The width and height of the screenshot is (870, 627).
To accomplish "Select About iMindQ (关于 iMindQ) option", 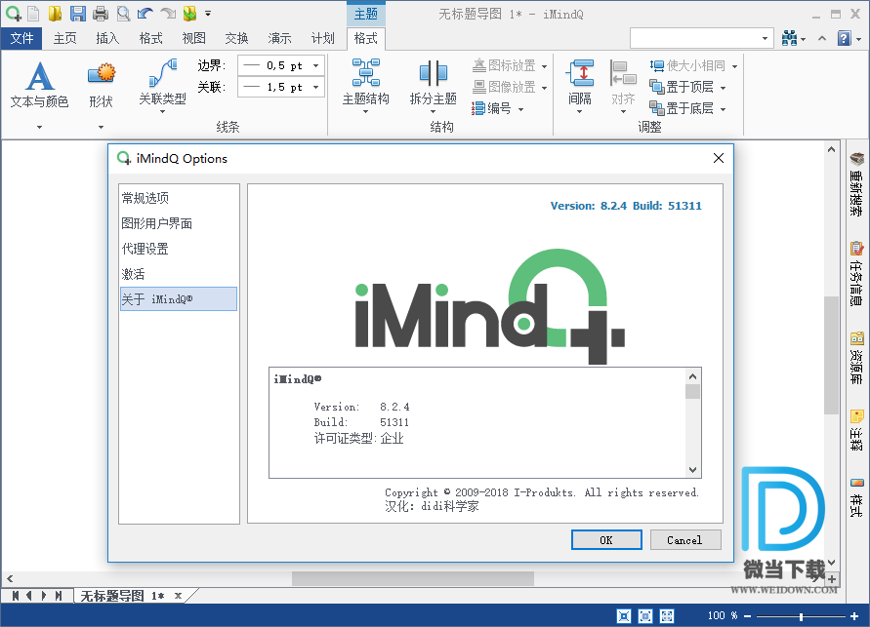I will click(178, 299).
